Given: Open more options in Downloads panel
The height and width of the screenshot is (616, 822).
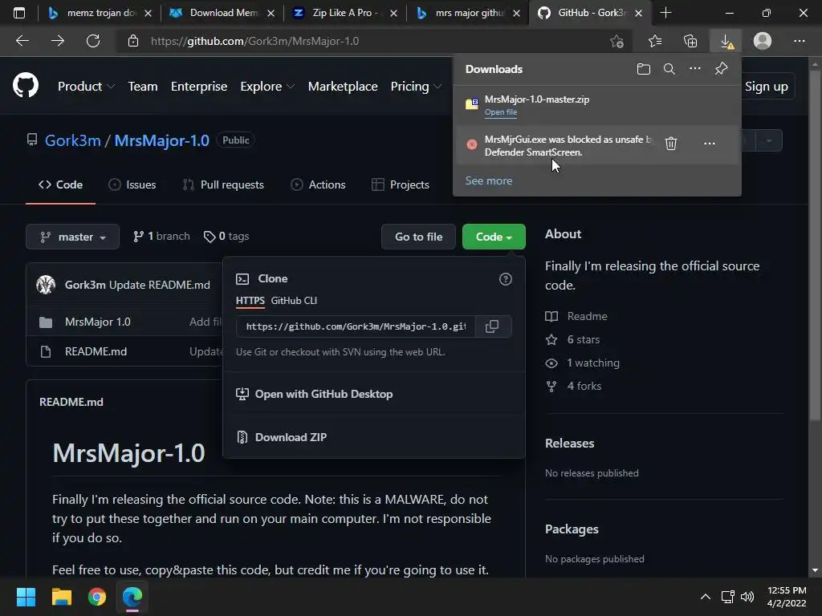Looking at the screenshot, I should point(695,69).
